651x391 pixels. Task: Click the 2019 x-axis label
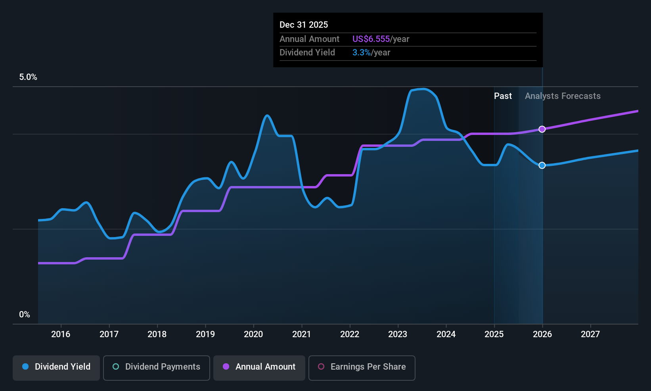point(205,334)
